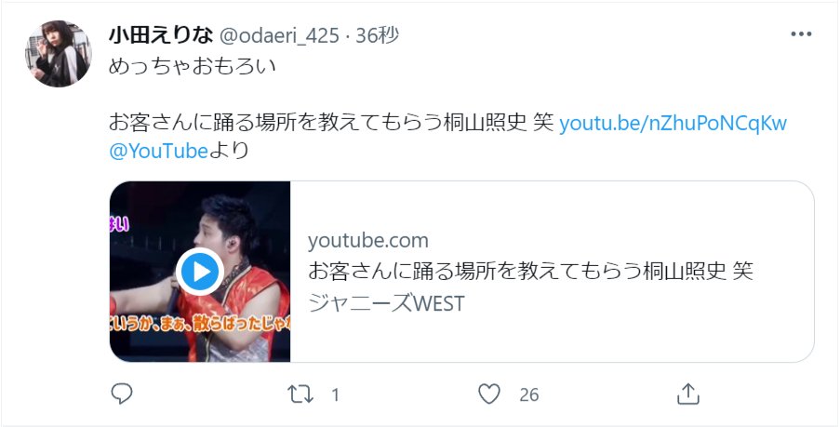This screenshot has height=427, width=840.
Task: Open the three-dot more options menu
Action: pyautogui.click(x=801, y=33)
